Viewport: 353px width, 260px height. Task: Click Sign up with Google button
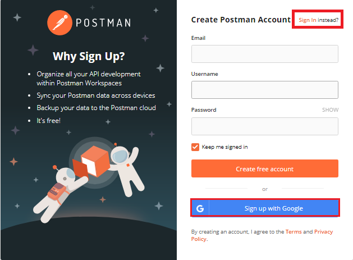265,208
